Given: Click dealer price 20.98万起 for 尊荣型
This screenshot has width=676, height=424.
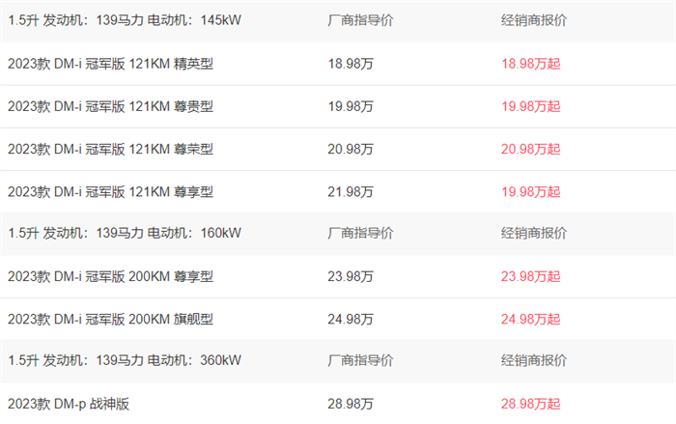Looking at the screenshot, I should [531, 150].
